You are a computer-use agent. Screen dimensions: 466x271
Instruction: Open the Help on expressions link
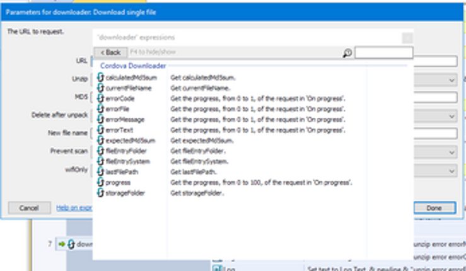[x=74, y=208]
